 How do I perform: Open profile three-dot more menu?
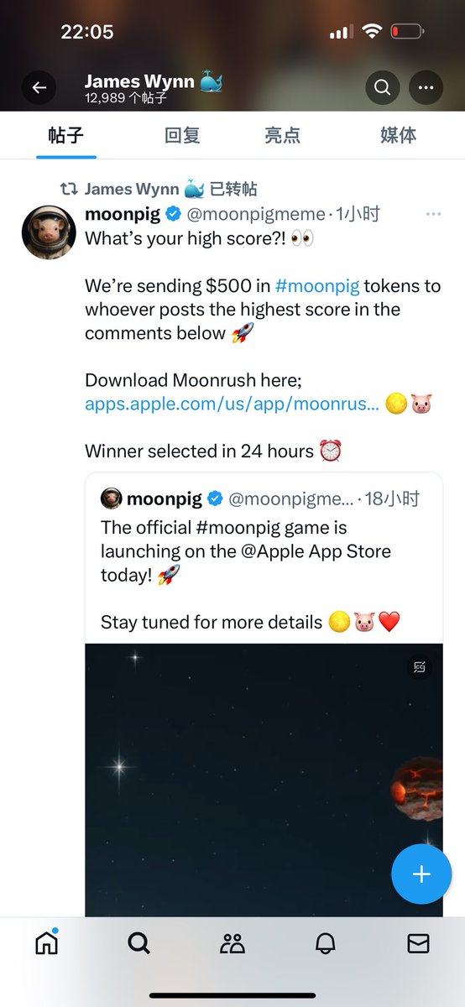coord(426,87)
